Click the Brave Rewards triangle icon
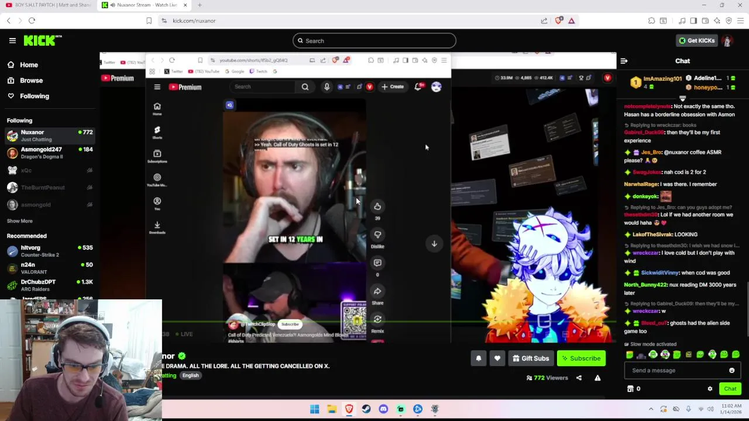This screenshot has width=749, height=421. point(572,20)
